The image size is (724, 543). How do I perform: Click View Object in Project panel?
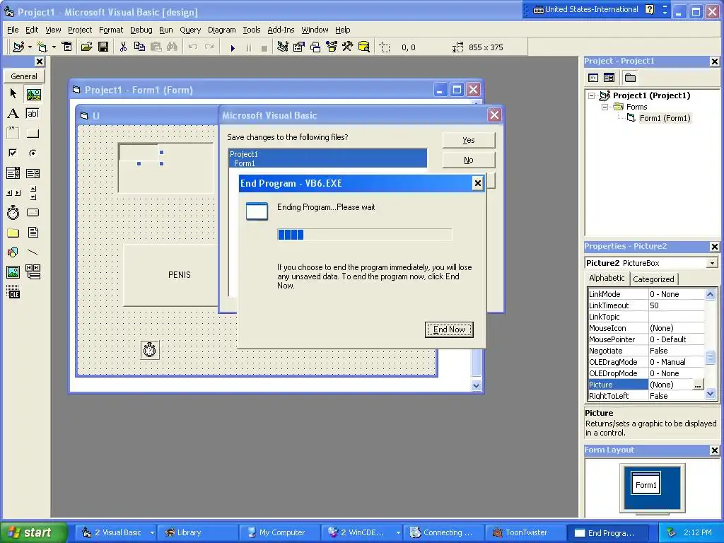(x=609, y=78)
